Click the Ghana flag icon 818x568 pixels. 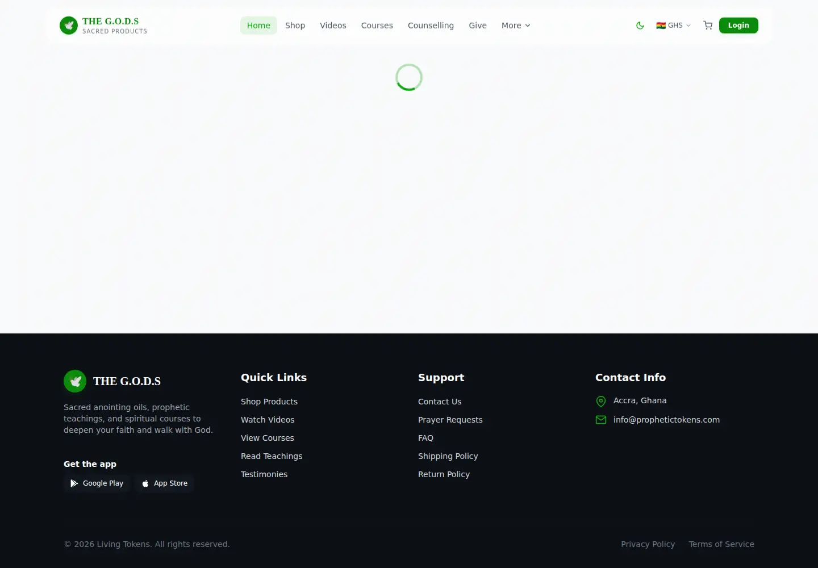point(661,26)
